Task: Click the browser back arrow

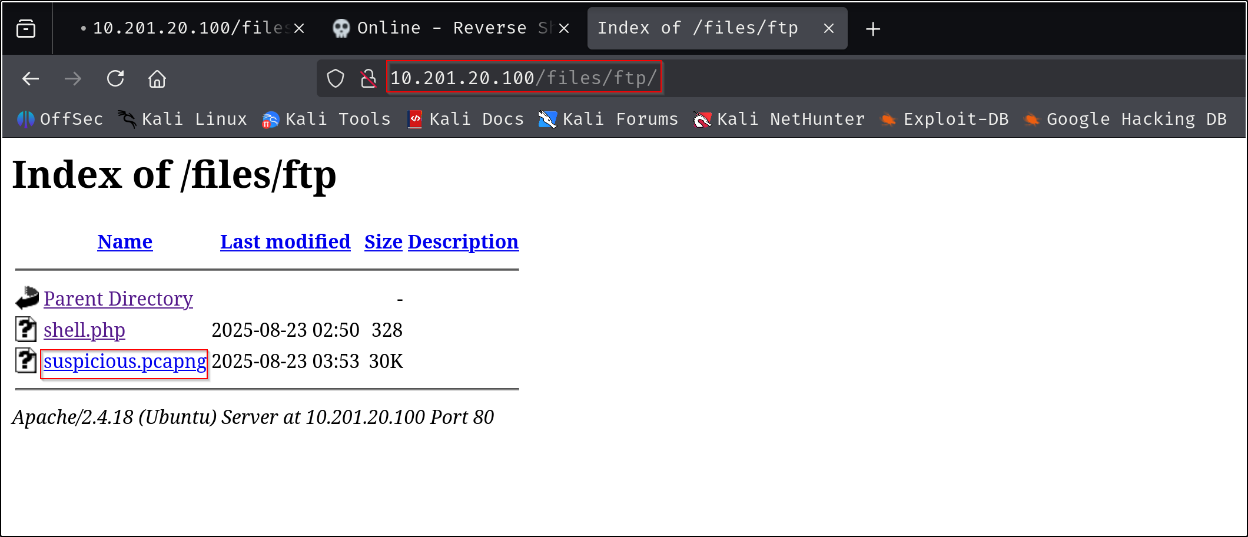Action: point(31,78)
